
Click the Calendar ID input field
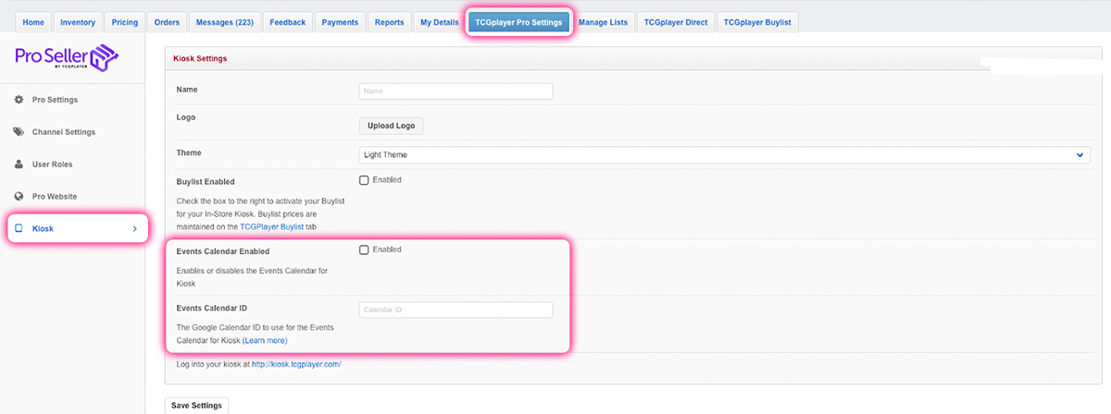point(456,310)
